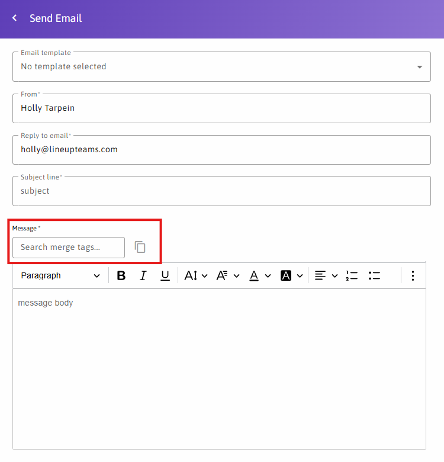Viewport: 444px width, 462px height.
Task: Insert a bulleted list
Action: (x=374, y=276)
